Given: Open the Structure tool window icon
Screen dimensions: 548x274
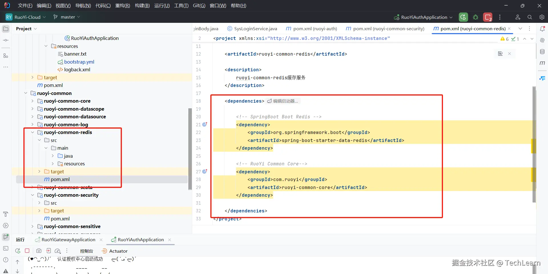Looking at the screenshot, I should (x=6, y=56).
